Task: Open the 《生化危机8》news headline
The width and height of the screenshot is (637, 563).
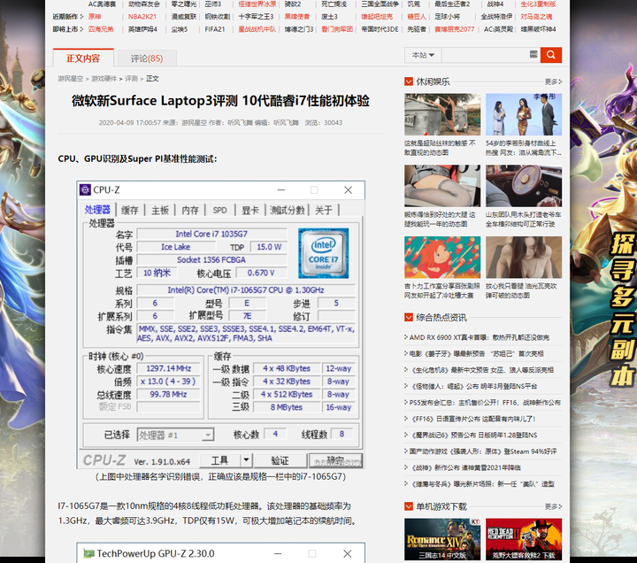Action: click(x=482, y=370)
